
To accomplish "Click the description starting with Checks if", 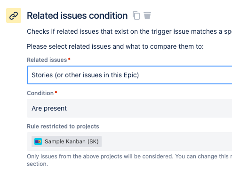I will [x=129, y=31].
